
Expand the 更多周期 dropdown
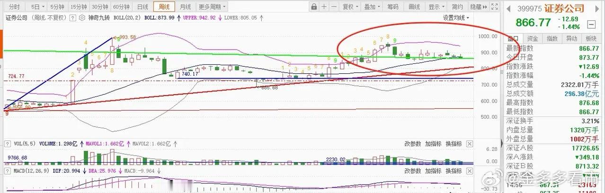tap(212, 7)
